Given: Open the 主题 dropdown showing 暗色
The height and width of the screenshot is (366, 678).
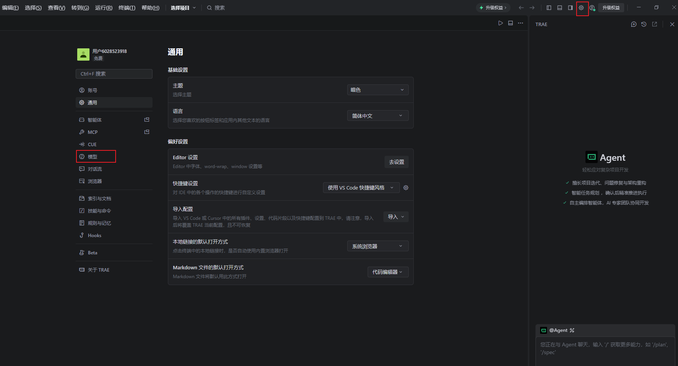Looking at the screenshot, I should (x=378, y=90).
